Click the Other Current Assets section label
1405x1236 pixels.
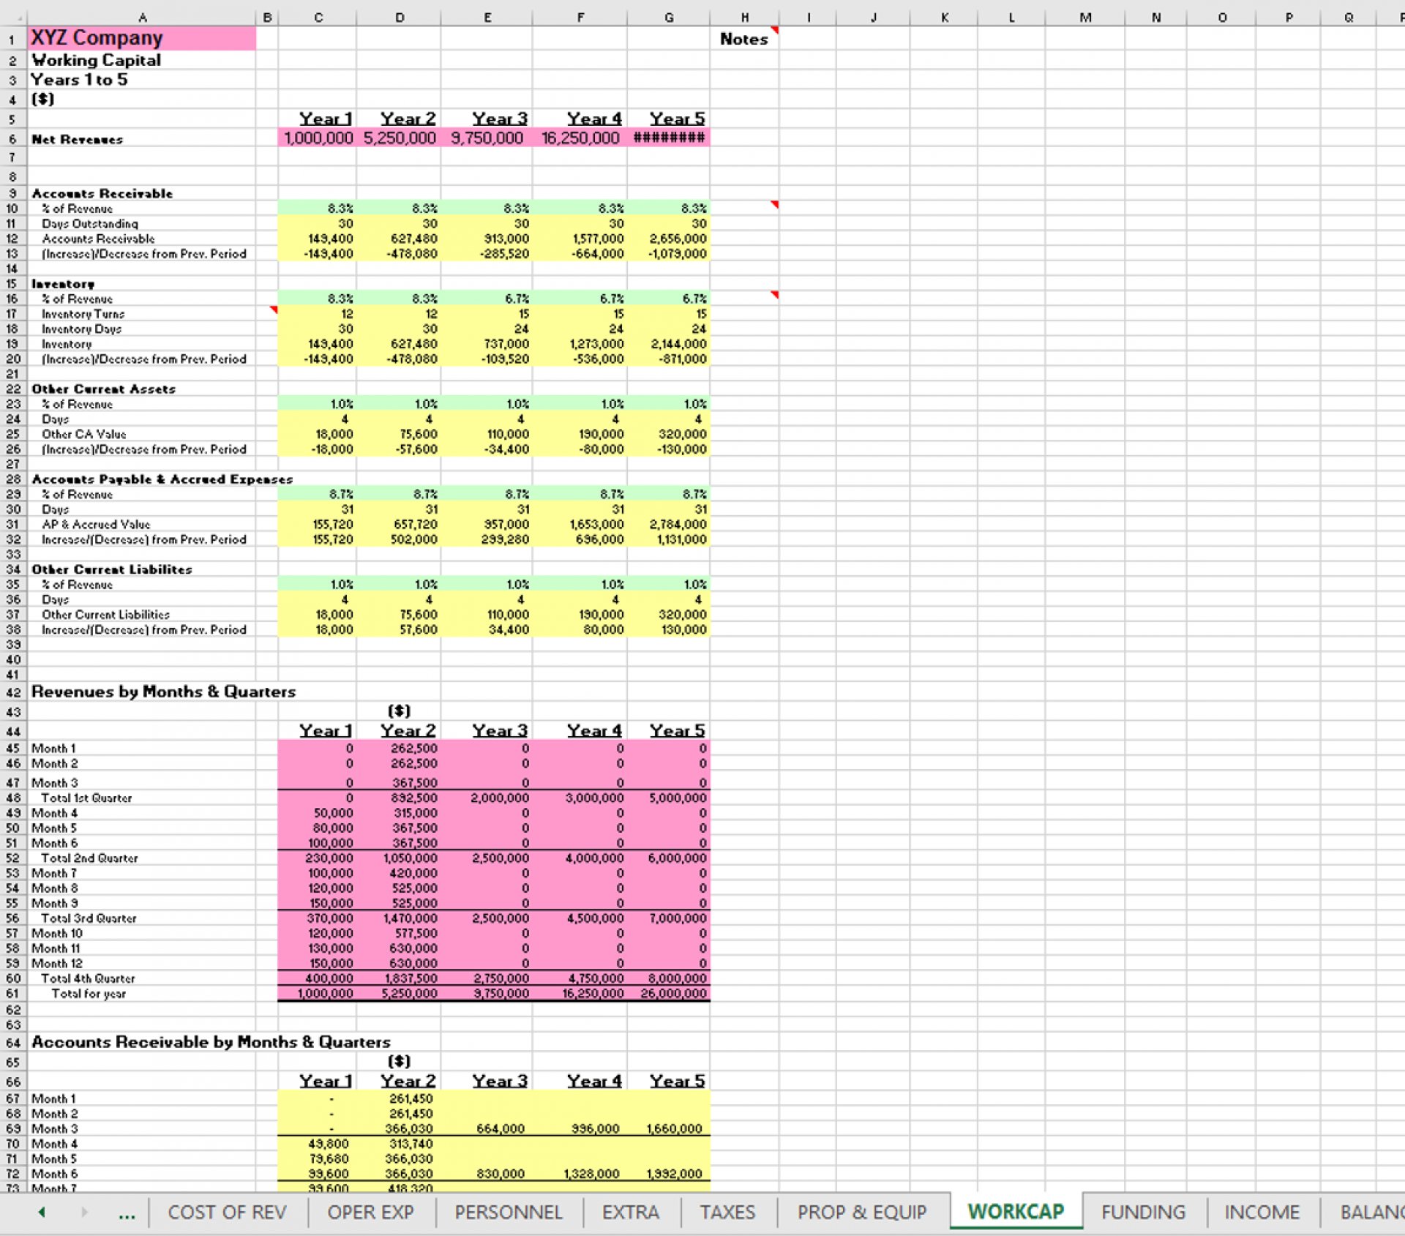click(x=103, y=389)
